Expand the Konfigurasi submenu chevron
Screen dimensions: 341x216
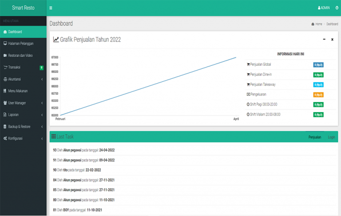tap(42, 139)
